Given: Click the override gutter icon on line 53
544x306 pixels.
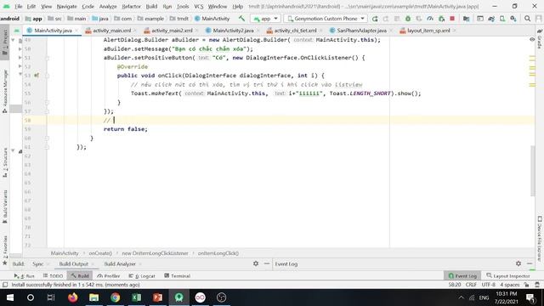Looking at the screenshot, I should pos(37,76).
